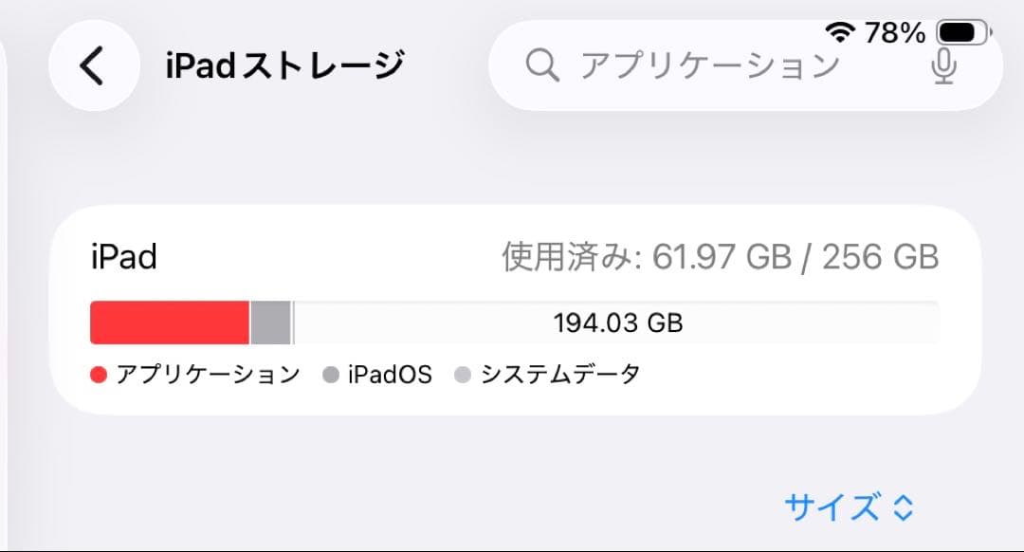Select the iPad ストレージ title
The image size is (1024, 552).
[283, 64]
